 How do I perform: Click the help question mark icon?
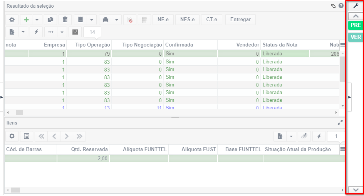[x=341, y=6]
